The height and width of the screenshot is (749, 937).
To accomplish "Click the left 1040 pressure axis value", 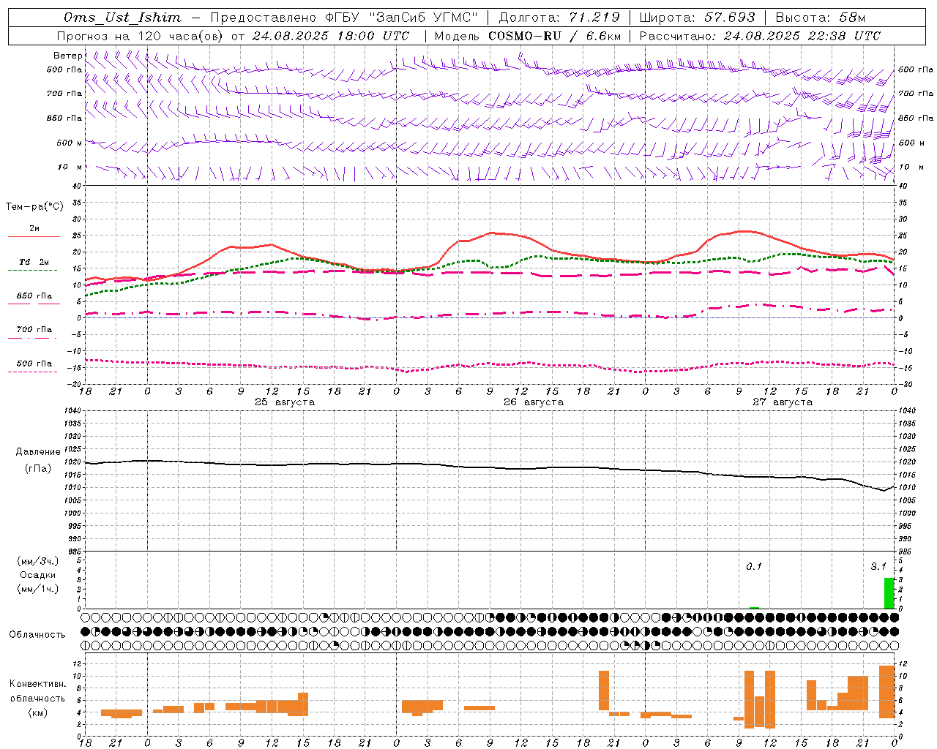I will point(72,410).
